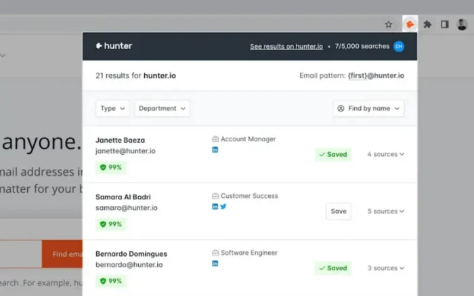Click the briefcase icon beside Customer Success
This screenshot has height=296, width=474.
[x=215, y=196]
